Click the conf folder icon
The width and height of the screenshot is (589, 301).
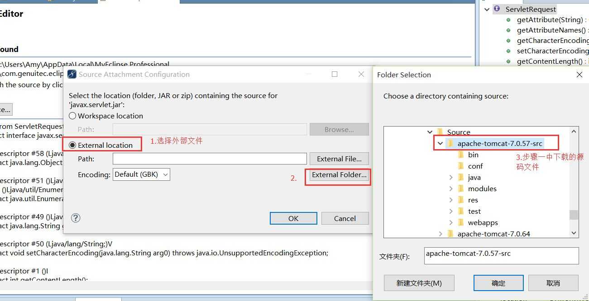pos(461,166)
